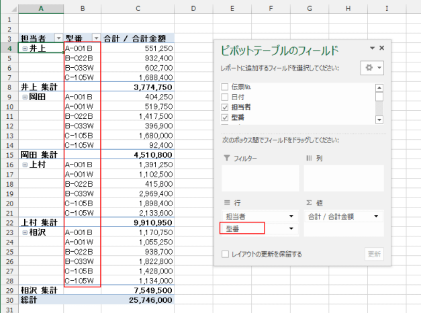
Task: Click the 合計 / 合計金額 item in values area
Action: tap(344, 216)
